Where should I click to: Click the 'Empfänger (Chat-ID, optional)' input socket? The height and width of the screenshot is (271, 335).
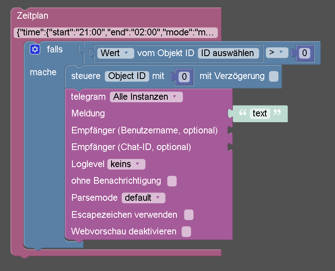(x=230, y=147)
